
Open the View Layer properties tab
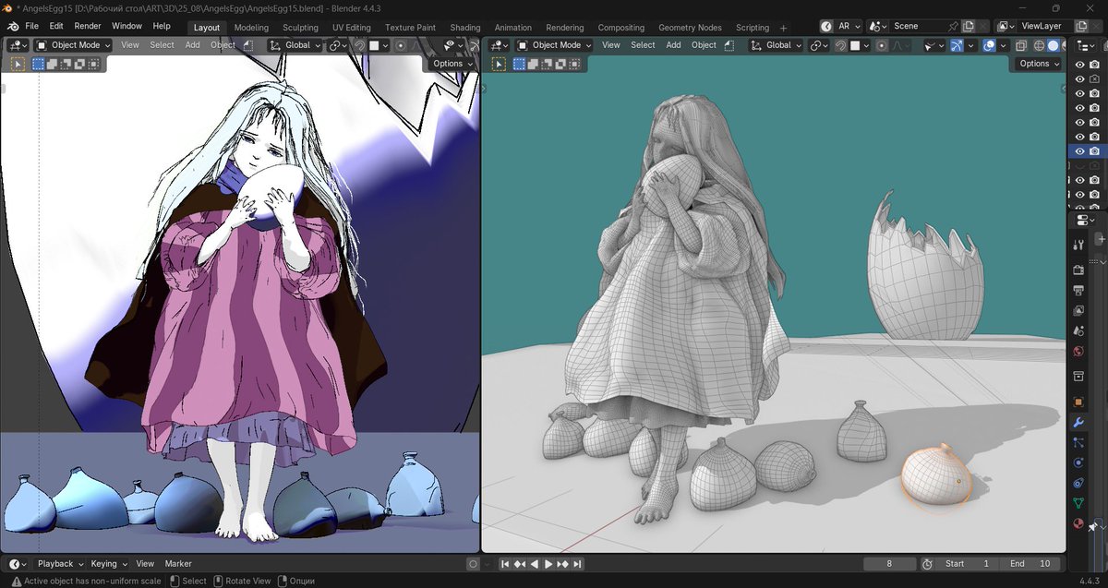(1078, 310)
